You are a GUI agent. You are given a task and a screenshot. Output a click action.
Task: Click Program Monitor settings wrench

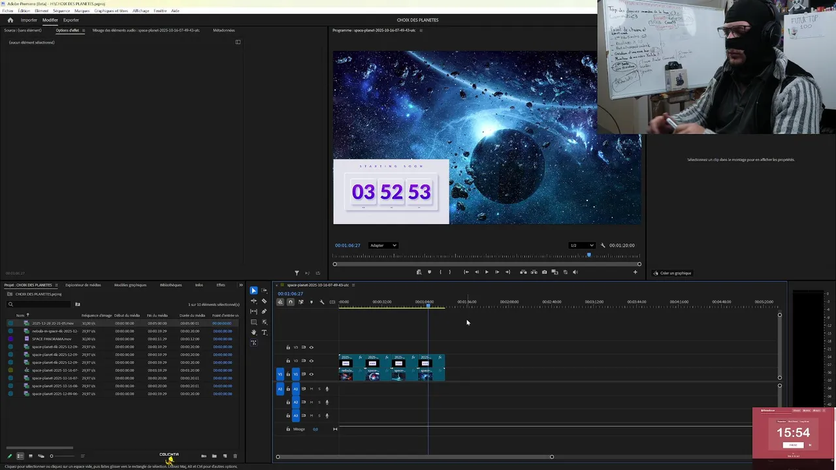[x=603, y=245]
